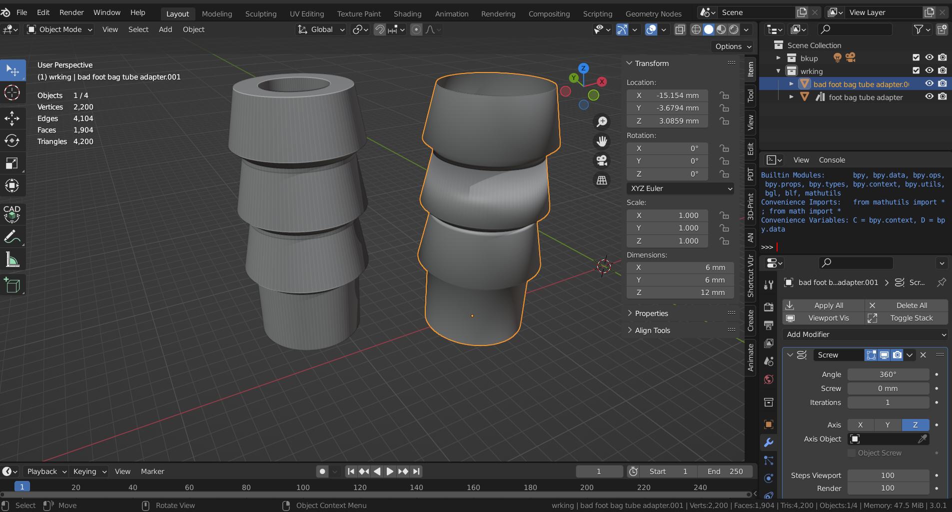Viewport: 952px width, 512px height.
Task: Open the Modifier properties wrench tab
Action: 769,442
